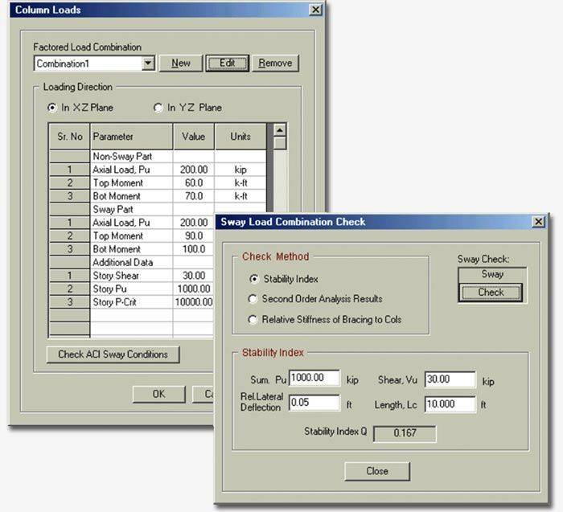Click the Rel. Lateral Deflection field
This screenshot has width=563, height=512.
click(x=316, y=403)
